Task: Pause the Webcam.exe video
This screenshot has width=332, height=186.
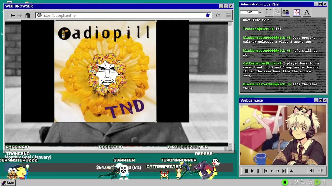Action: click(258, 171)
